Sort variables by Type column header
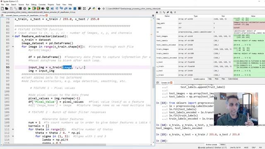Viewport: 265px width, 149px height. click(195, 16)
